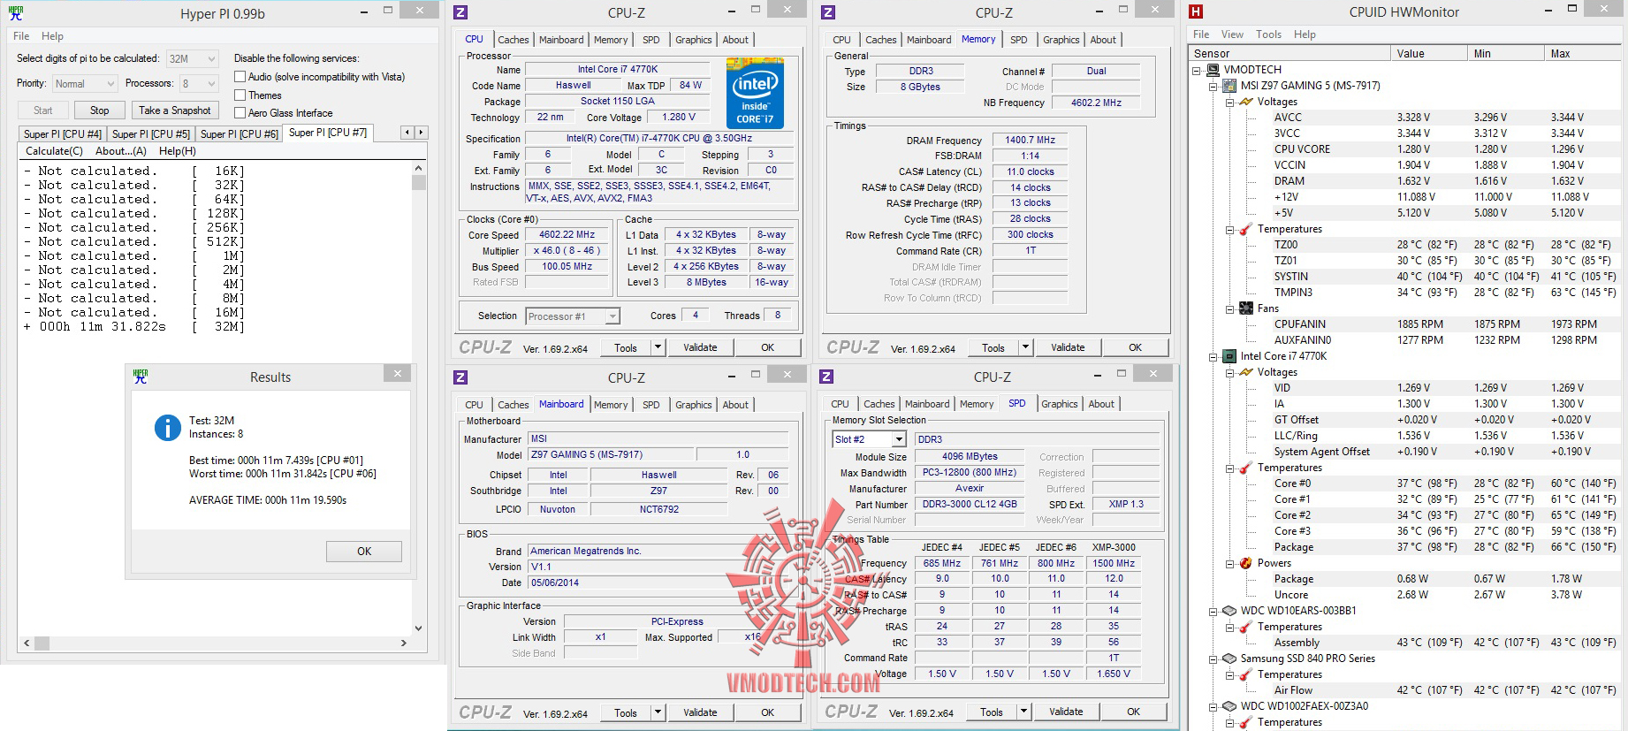The width and height of the screenshot is (1628, 731).
Task: Open the View menu in HWMonitor
Action: tap(1232, 34)
